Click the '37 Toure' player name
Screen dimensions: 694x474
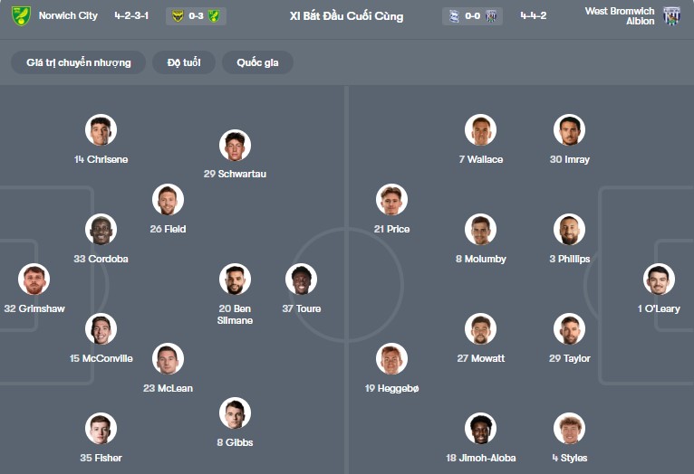coord(302,308)
